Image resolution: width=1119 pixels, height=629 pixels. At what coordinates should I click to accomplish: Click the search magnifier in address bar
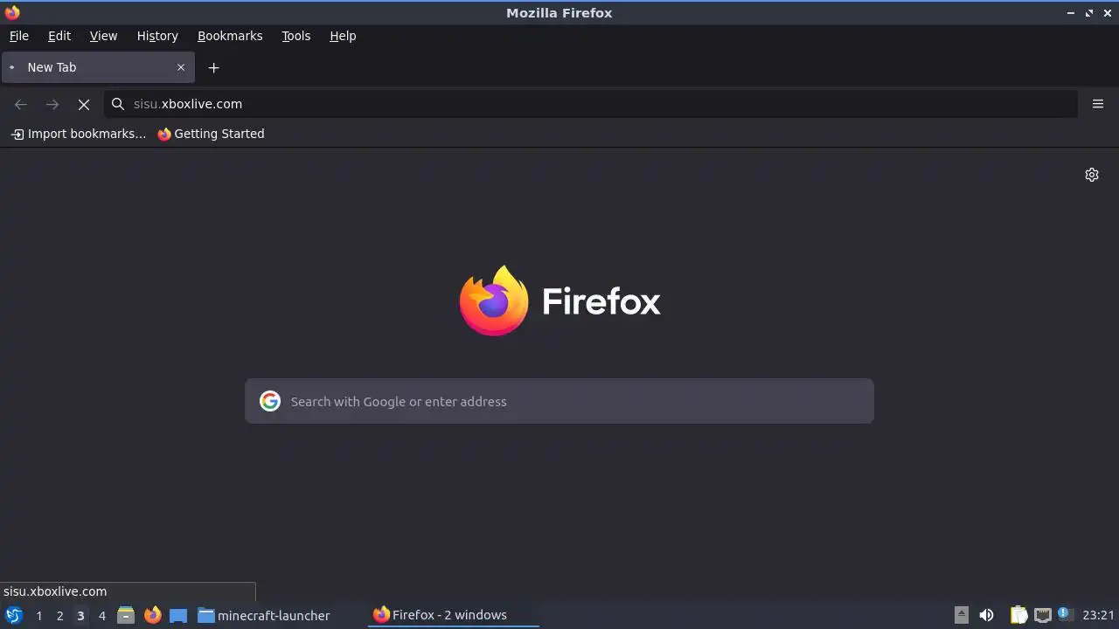pyautogui.click(x=118, y=104)
